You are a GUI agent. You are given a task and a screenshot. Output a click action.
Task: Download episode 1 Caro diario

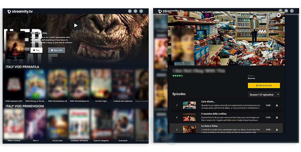[277, 105]
